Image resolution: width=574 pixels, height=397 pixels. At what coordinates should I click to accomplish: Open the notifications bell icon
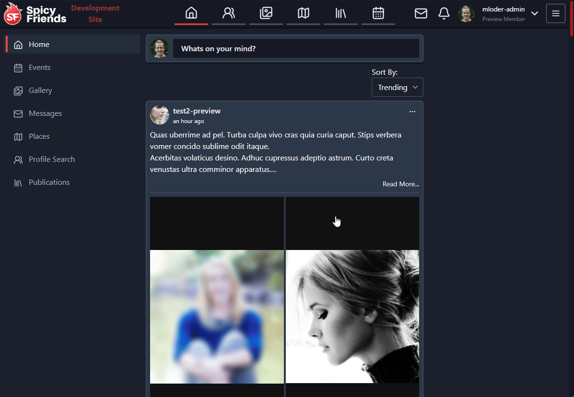pyautogui.click(x=444, y=13)
